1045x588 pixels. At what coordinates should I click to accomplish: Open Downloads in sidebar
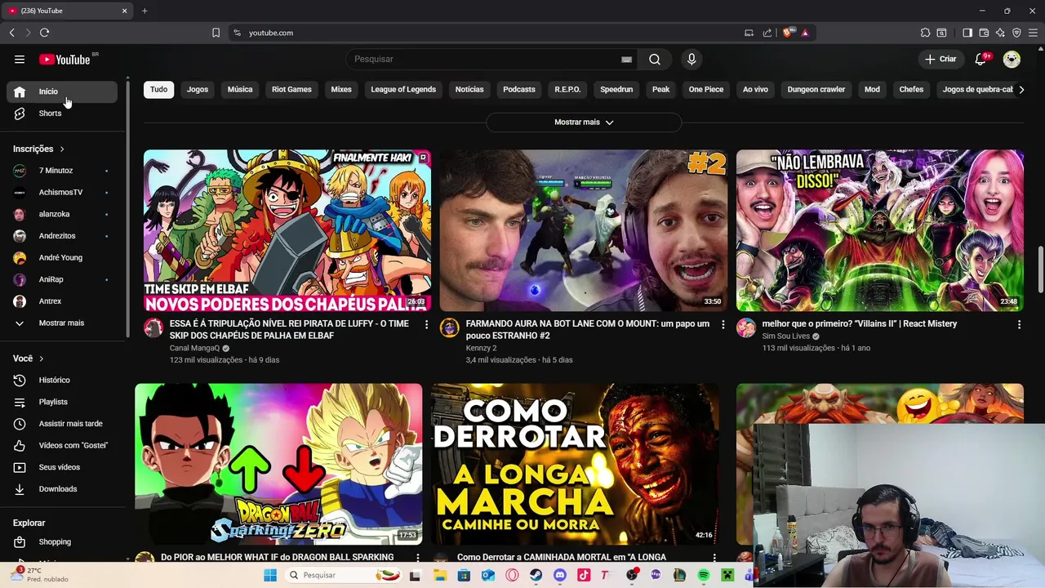coord(62,489)
